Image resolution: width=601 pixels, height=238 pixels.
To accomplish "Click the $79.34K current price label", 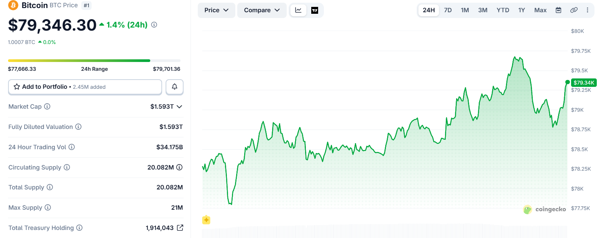I will click(583, 82).
